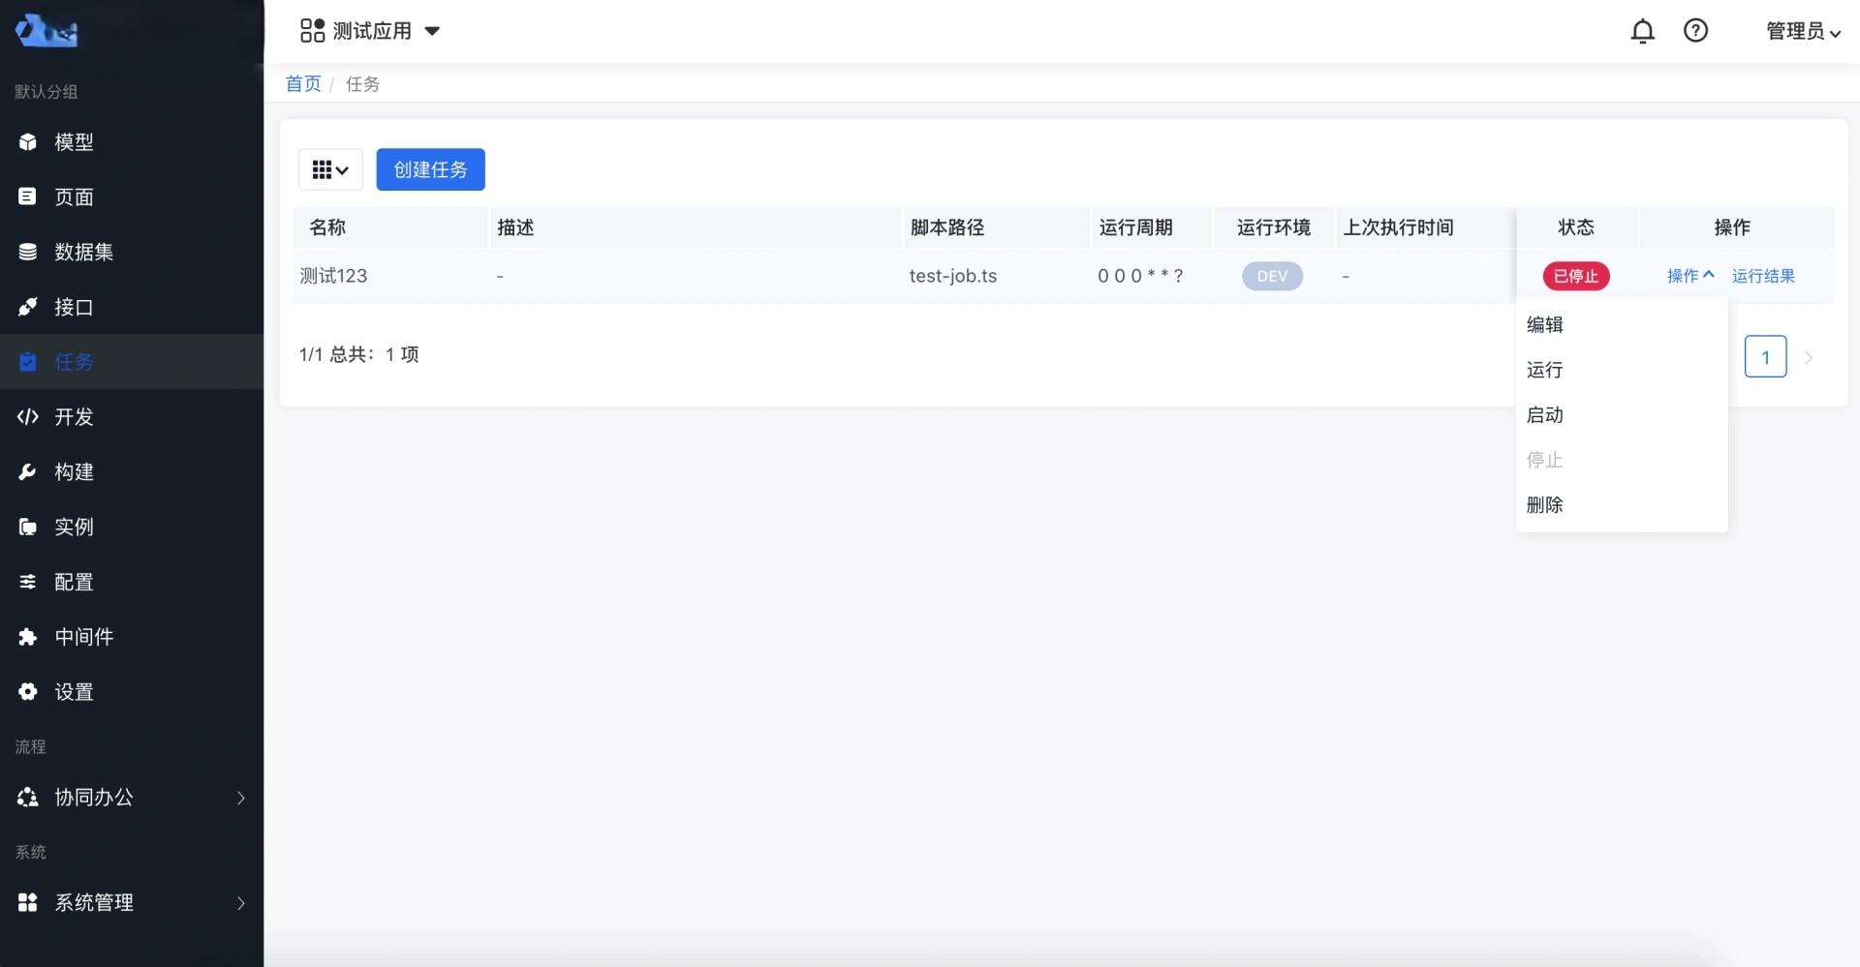Open 开发 in the sidebar

(132, 417)
